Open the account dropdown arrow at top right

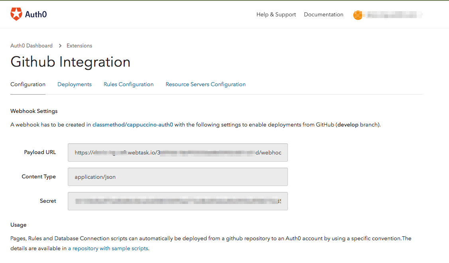(x=422, y=15)
